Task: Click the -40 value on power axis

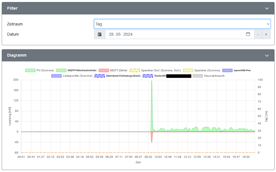Action: 16,142
